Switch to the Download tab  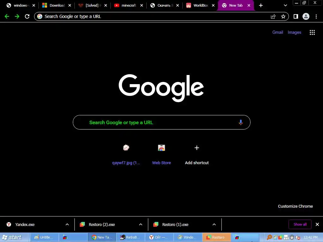57,5
